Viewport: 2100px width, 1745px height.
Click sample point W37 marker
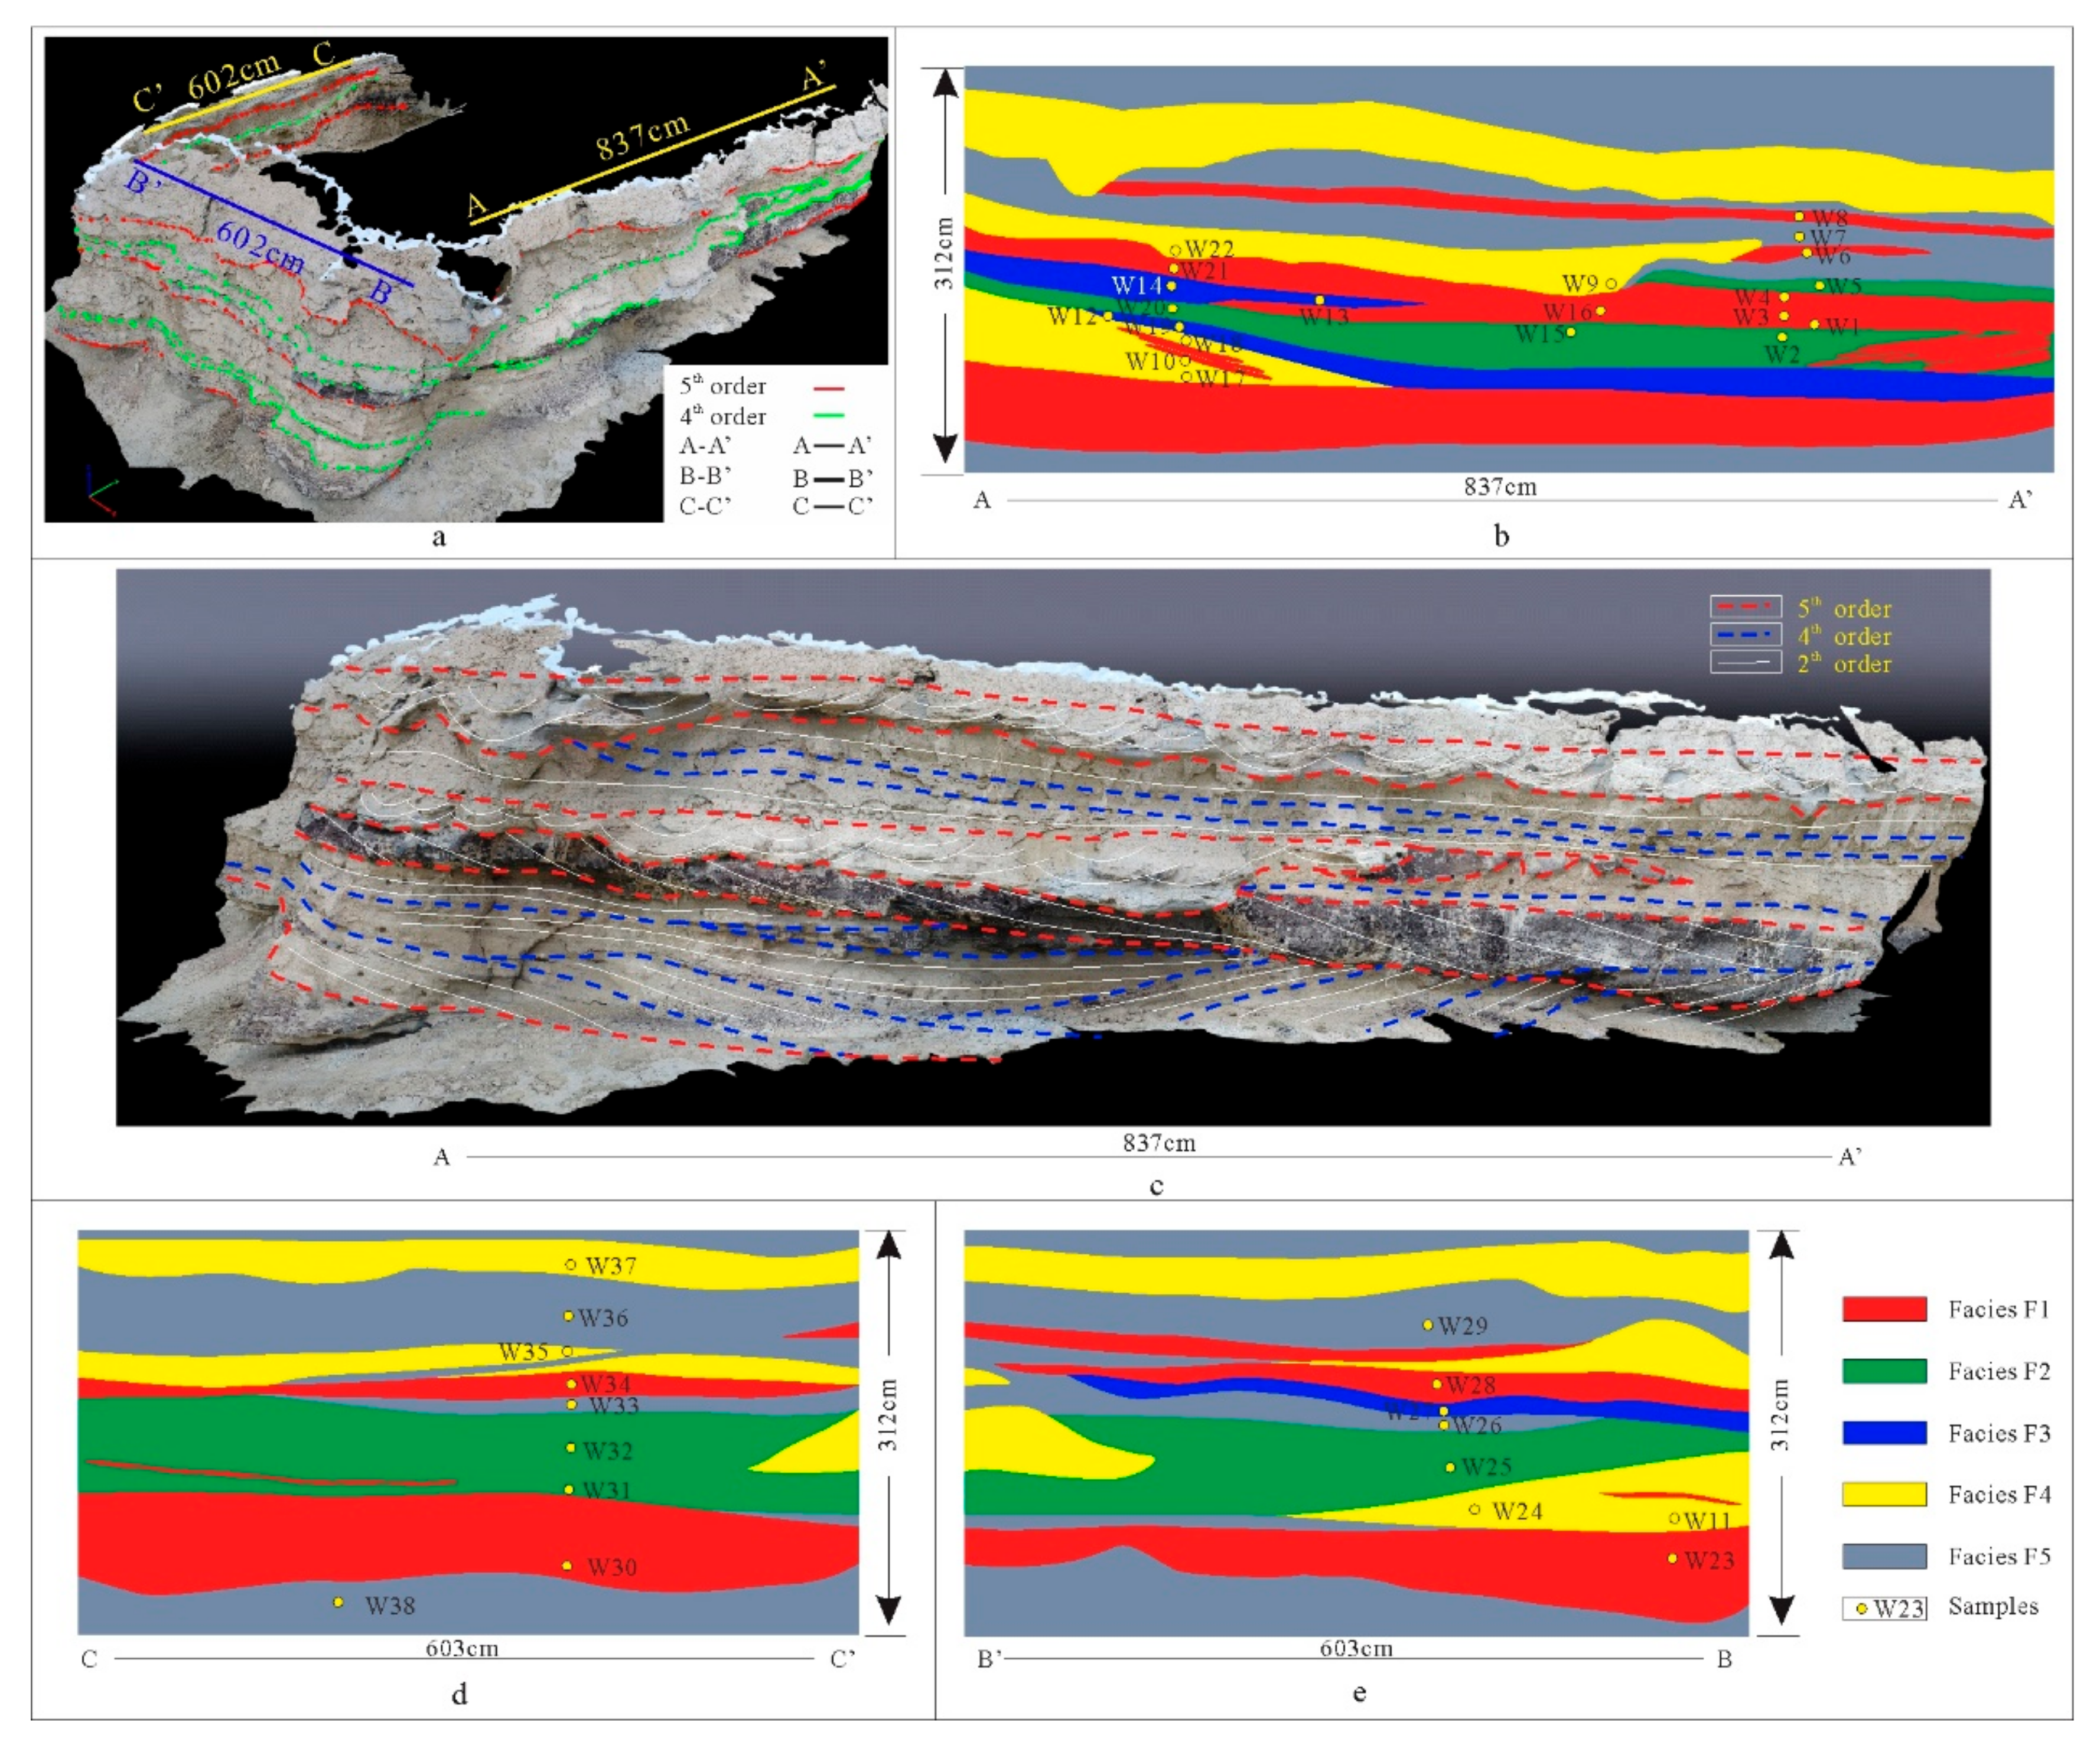click(571, 1264)
